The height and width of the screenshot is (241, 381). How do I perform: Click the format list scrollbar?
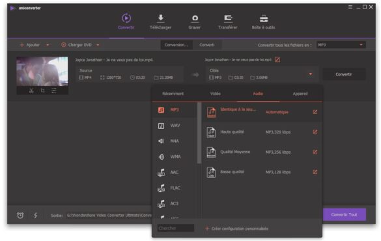(x=199, y=133)
